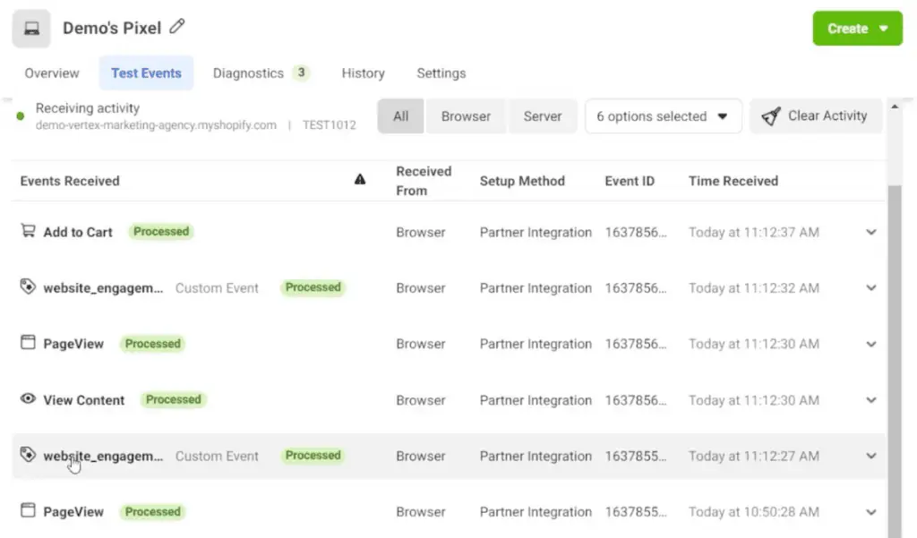
Task: Click the broom icon on Clear Activity
Action: click(x=770, y=116)
